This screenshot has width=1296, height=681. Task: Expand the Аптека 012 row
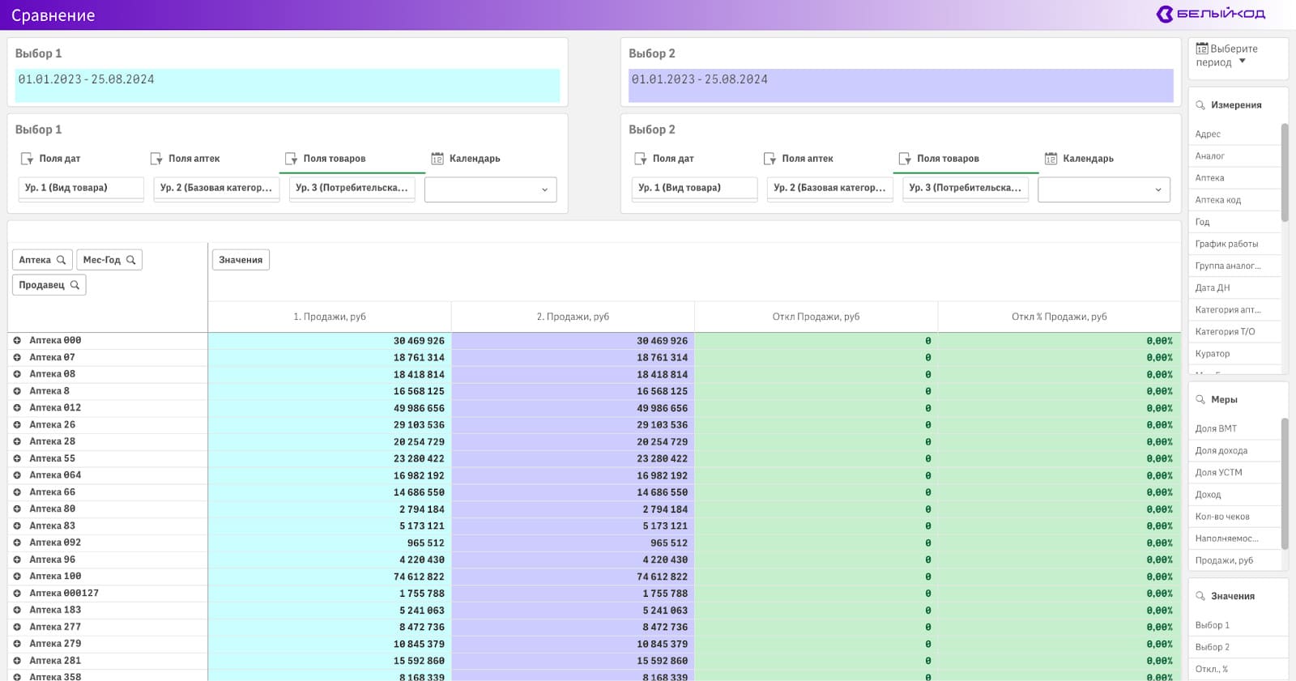coord(17,408)
